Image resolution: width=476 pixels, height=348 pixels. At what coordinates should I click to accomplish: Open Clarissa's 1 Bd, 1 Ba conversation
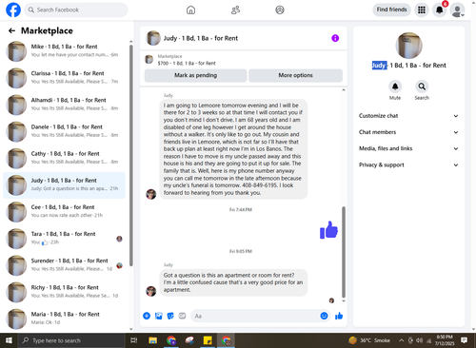click(x=65, y=78)
